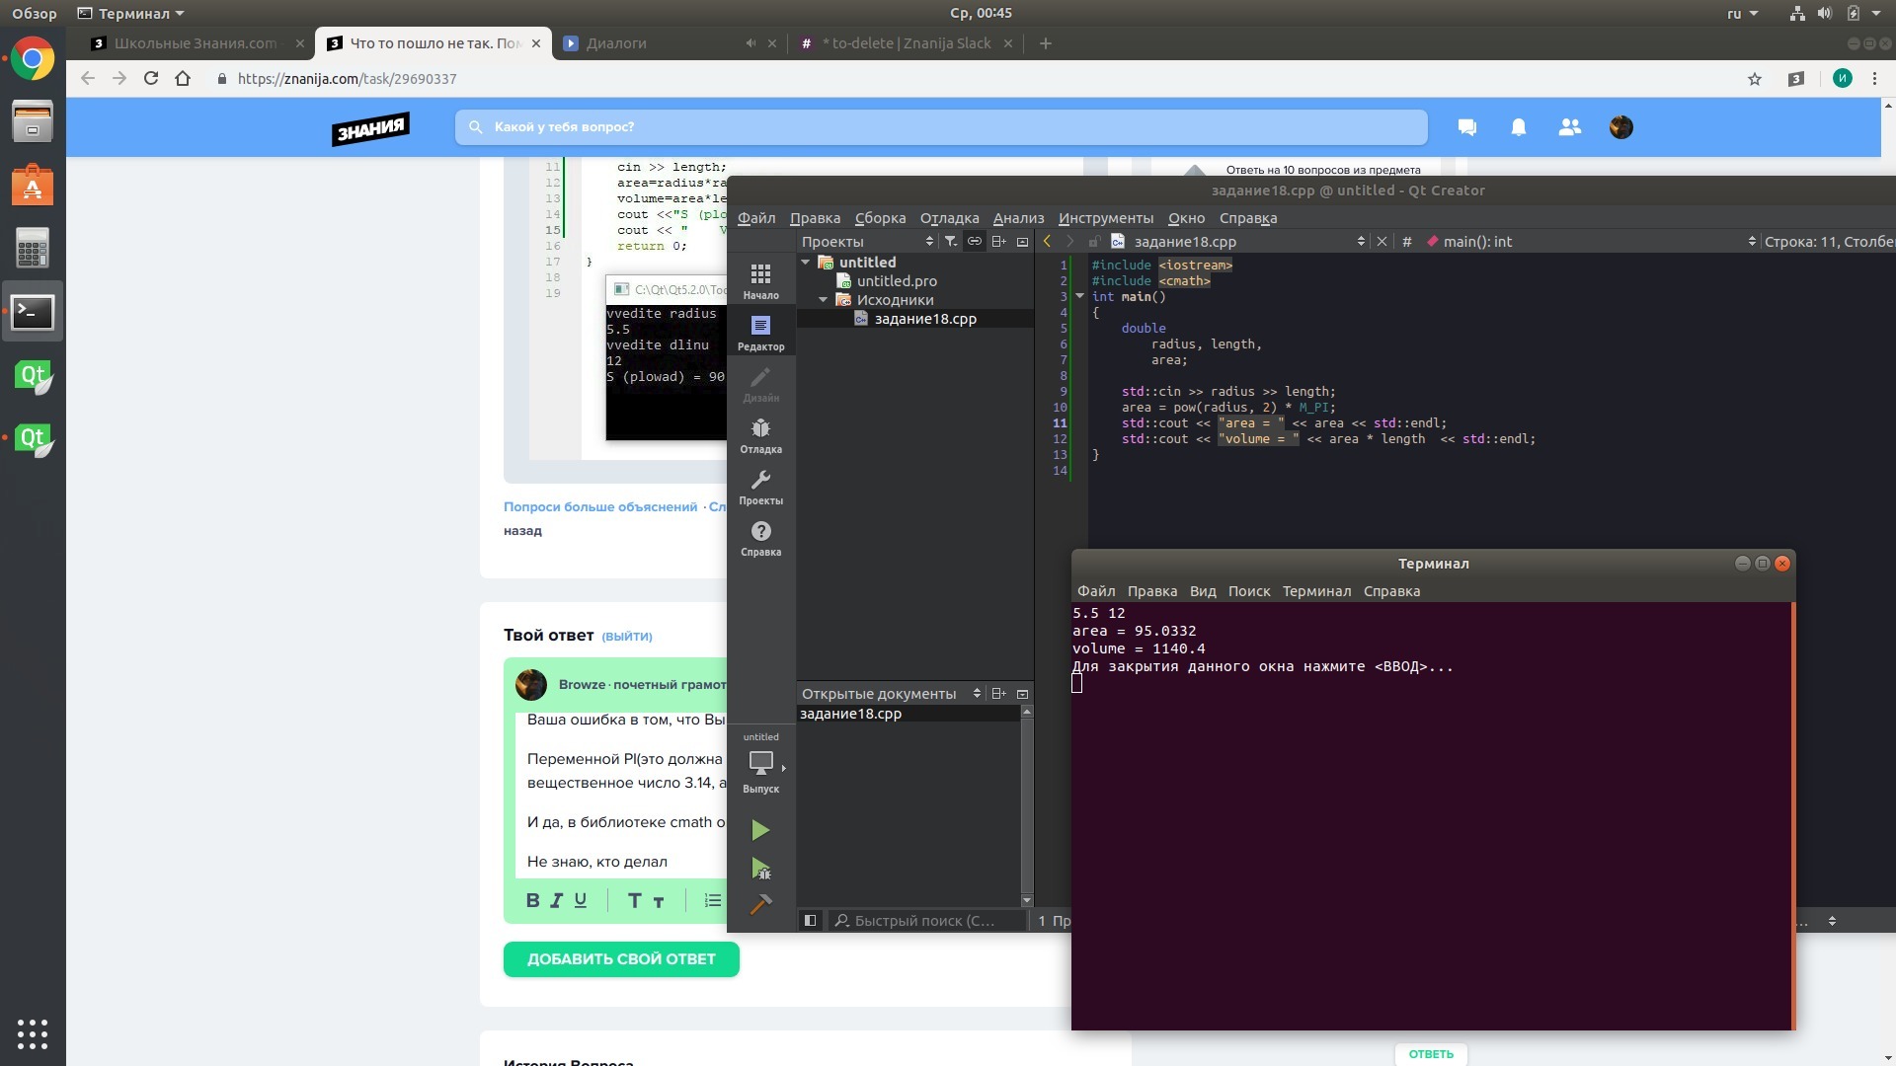Open Обзор activities overview
This screenshot has width=1896, height=1066.
[x=35, y=14]
